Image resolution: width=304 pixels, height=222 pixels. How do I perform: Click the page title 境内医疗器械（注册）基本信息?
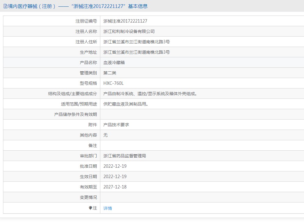click(78, 6)
